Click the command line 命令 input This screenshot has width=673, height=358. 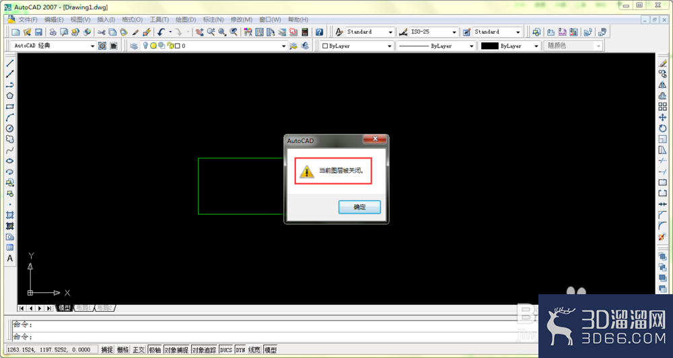click(275, 337)
